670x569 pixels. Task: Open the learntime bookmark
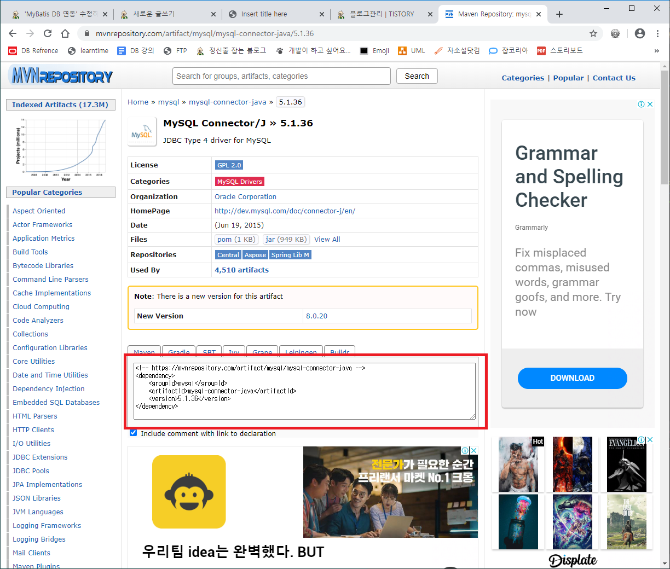[88, 51]
